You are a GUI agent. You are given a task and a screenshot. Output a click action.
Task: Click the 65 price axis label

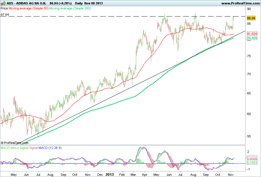tap(249, 93)
